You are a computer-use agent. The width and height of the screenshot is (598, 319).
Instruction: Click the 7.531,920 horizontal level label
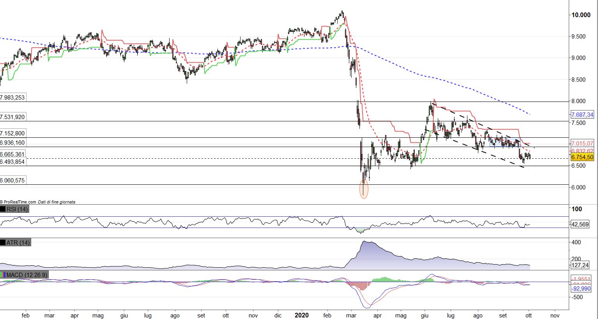click(13, 117)
